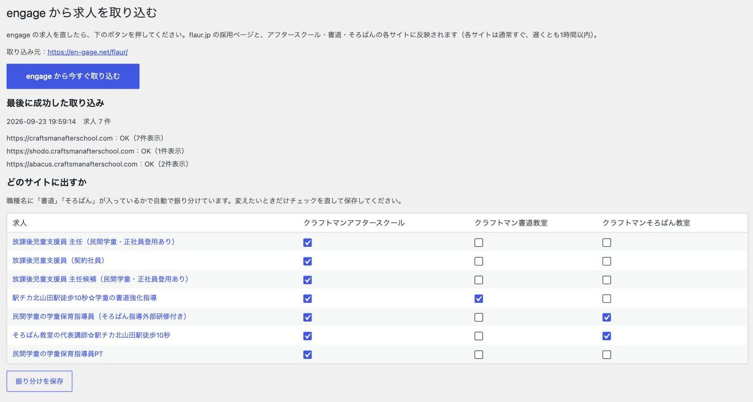Image resolution: width=753 pixels, height=402 pixels.
Task: Check そろばん教室 for 学童の書道強化指導 row
Action: [607, 299]
